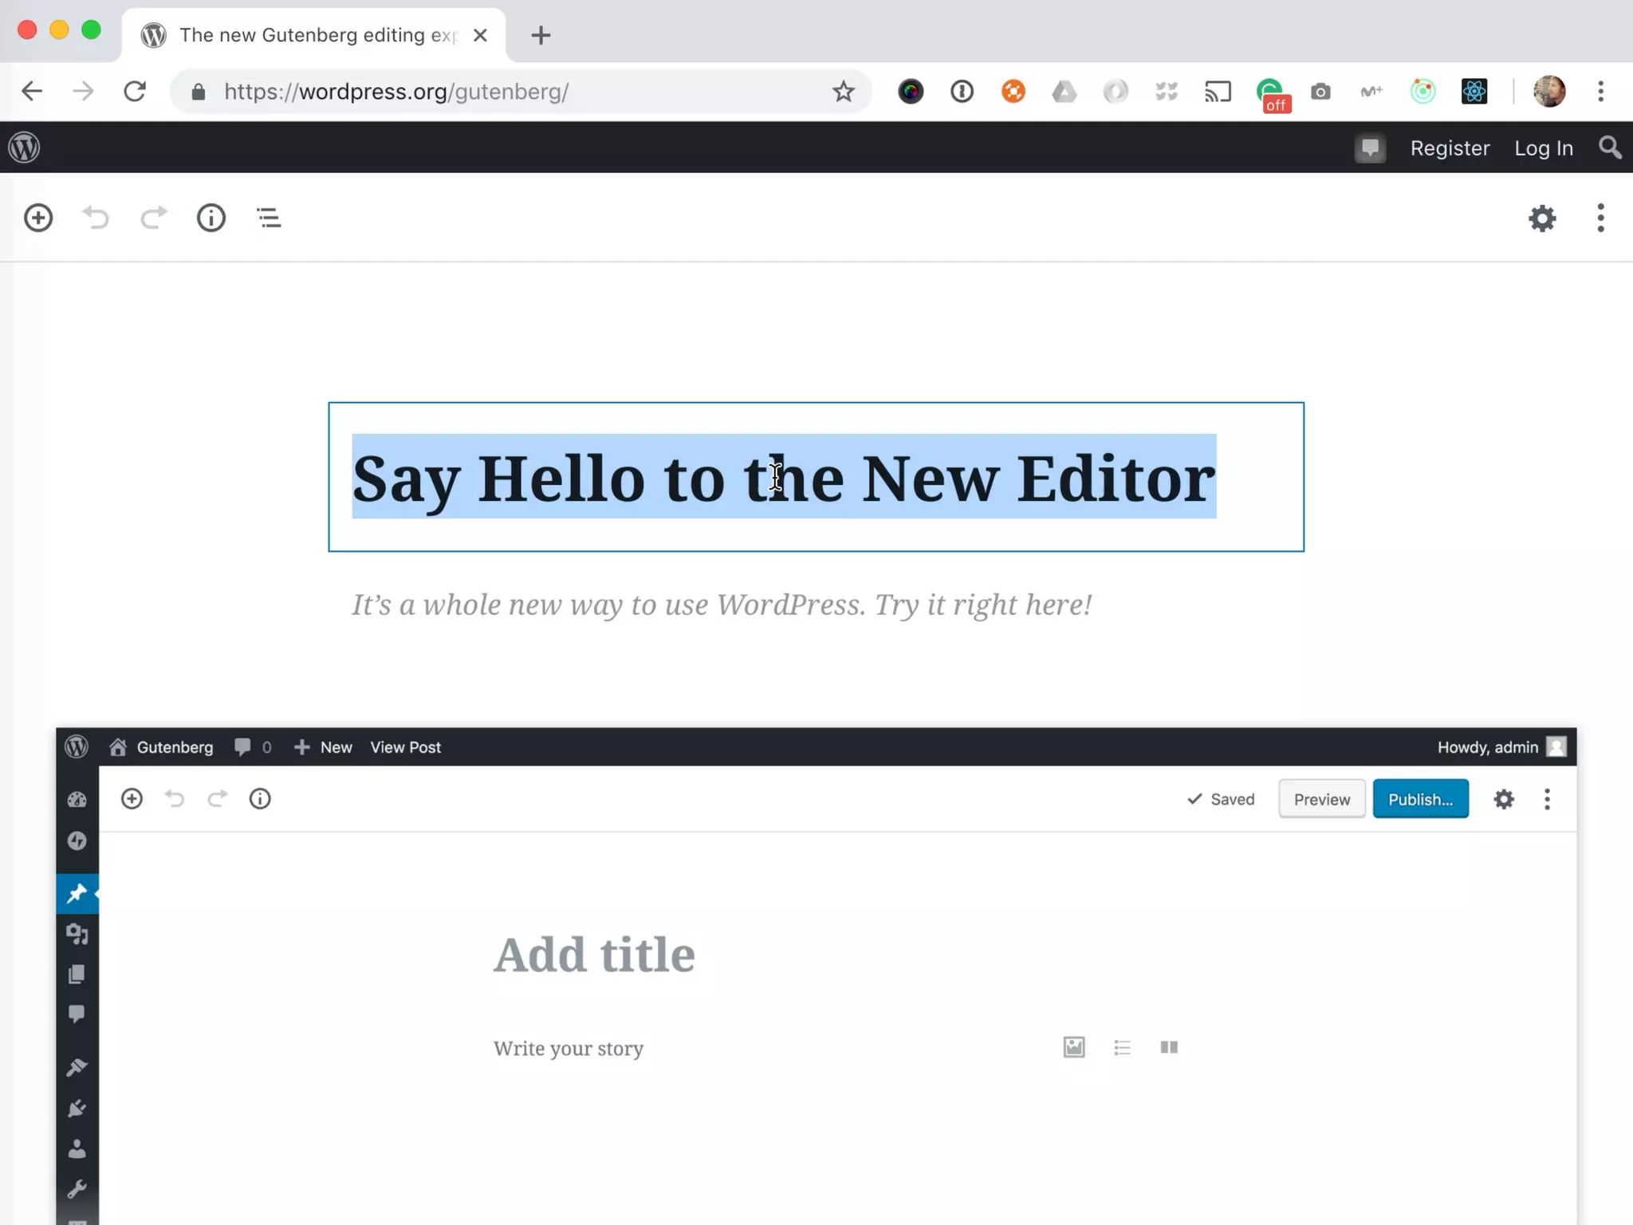Close The new Gutenberg editing tab

[480, 35]
